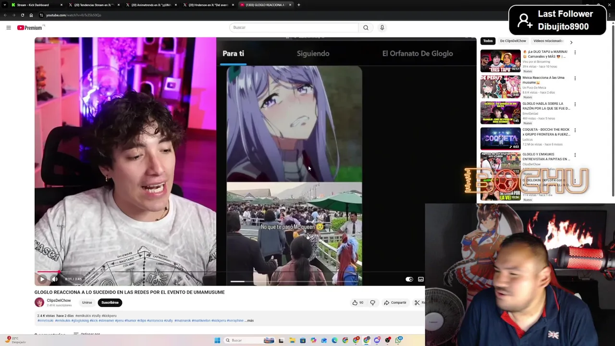Screen dimensions: 615x346
Task: Open GLOGLO HABLA SOBRE LA RAZÓN video title
Action: pos(546,106)
